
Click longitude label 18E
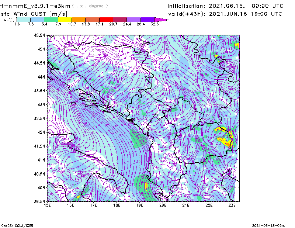point(117,205)
